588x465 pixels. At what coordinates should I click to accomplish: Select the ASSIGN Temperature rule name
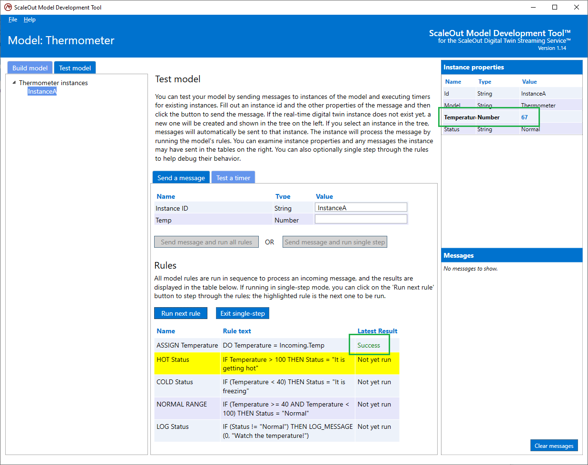[x=187, y=345]
